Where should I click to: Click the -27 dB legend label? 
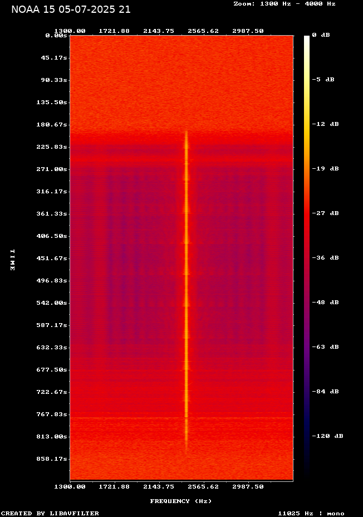pyautogui.click(x=326, y=213)
